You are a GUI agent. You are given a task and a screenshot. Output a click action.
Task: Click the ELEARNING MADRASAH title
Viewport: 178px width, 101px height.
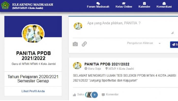point(33,5)
